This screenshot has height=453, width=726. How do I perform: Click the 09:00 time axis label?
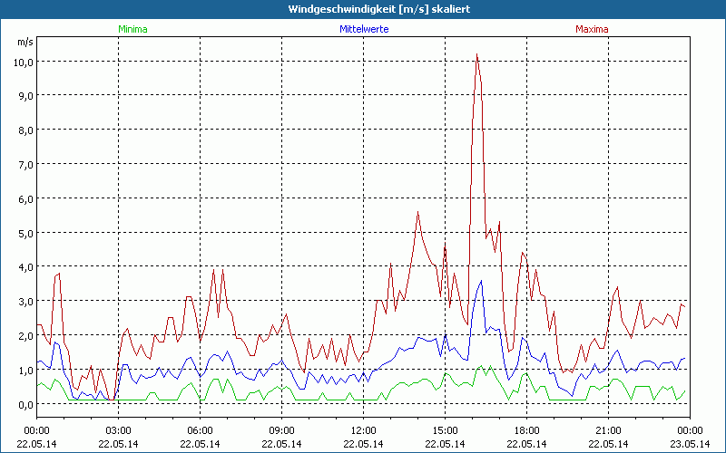pos(281,430)
